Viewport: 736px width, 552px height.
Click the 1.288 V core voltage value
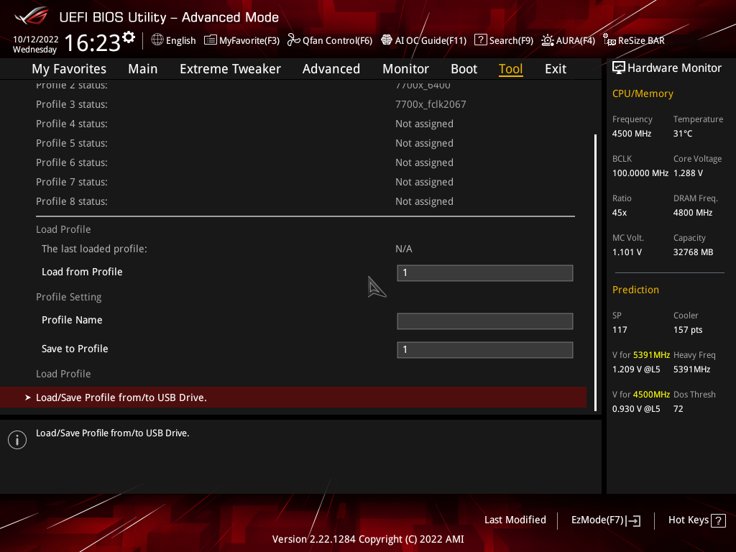688,173
